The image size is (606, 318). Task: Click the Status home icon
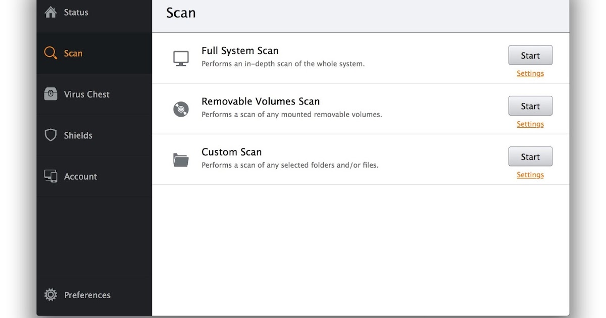coord(50,12)
